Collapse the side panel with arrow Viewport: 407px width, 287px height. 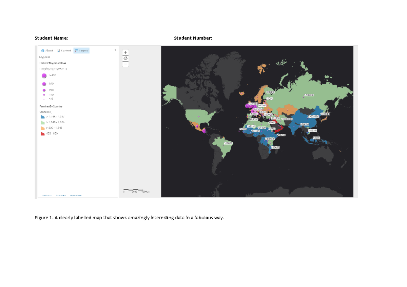(115, 50)
